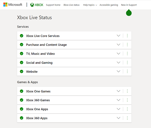Expand Xbox 360 Apps chevron

pyautogui.click(x=119, y=118)
